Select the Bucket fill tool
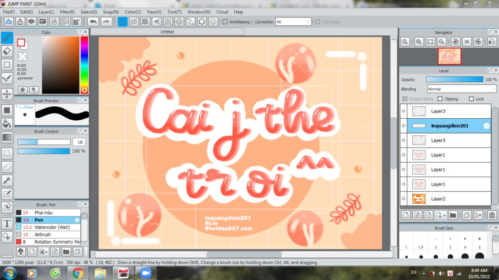 tap(7, 124)
